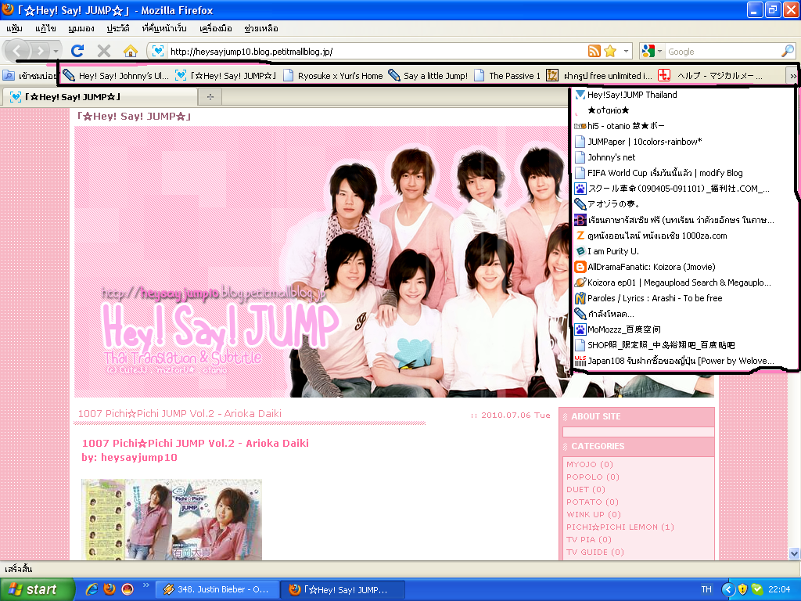This screenshot has height=601, width=801.
Task: Subscribe via the RSS feed icon
Action: 594,51
